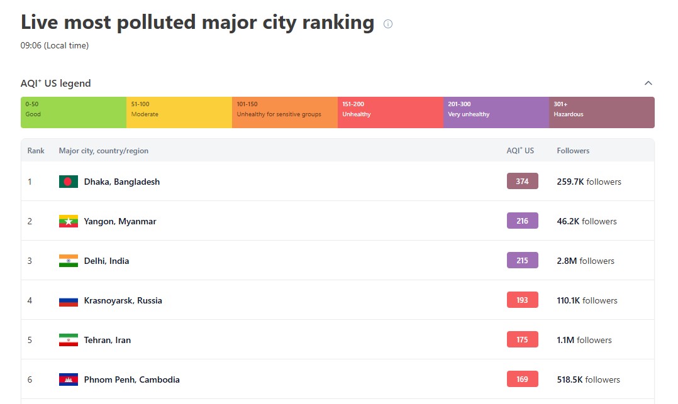Screen dimensions: 678x404
Task: Select Krasnoyarsk, Russia entry
Action: [123, 301]
